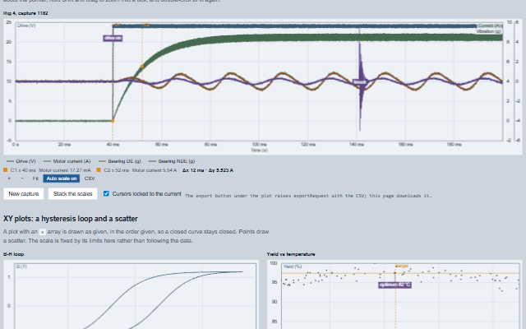
Task: Click the 'Yield vs temperature' plot title
Action: [x=291, y=254]
